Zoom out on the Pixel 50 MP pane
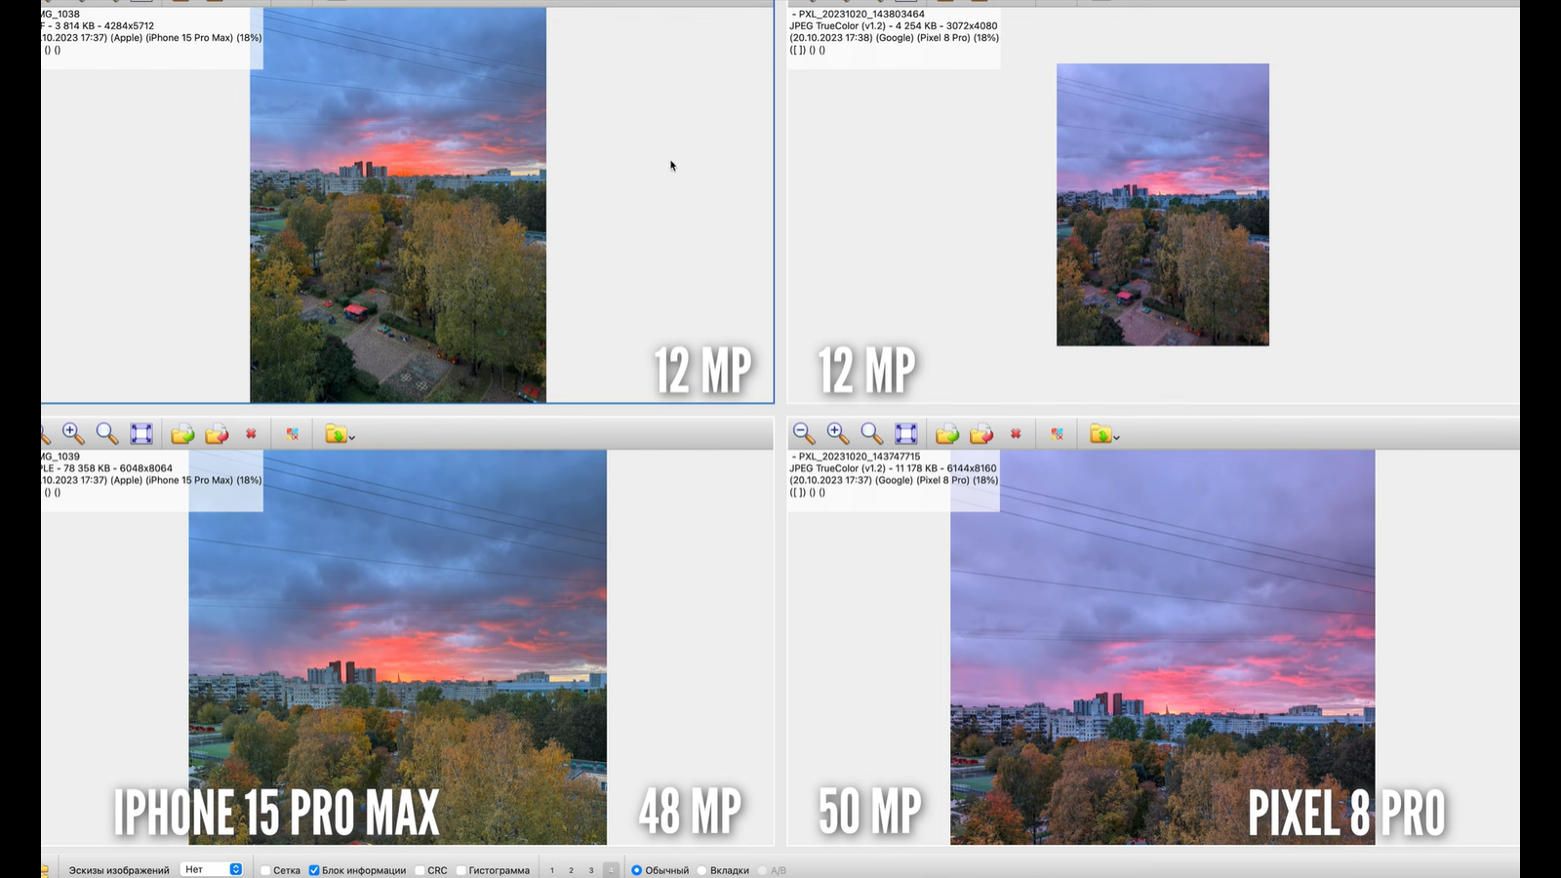1561x878 pixels. tap(803, 433)
